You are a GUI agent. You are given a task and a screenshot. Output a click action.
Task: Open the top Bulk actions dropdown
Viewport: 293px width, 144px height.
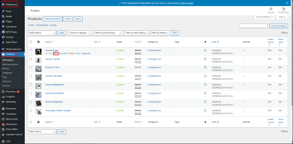[42, 33]
